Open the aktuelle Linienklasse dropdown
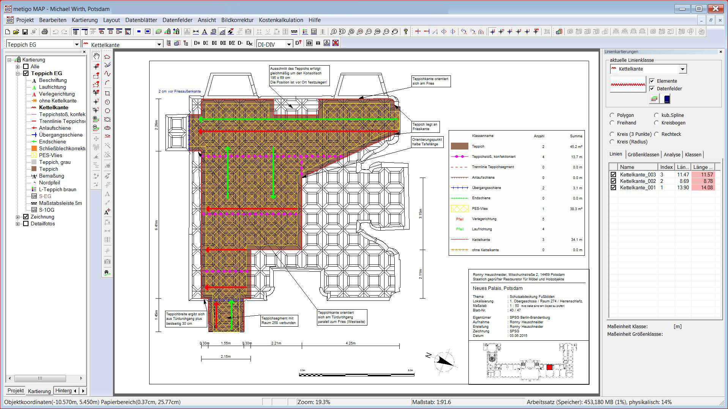Image resolution: width=728 pixels, height=409 pixels. pyautogui.click(x=682, y=69)
